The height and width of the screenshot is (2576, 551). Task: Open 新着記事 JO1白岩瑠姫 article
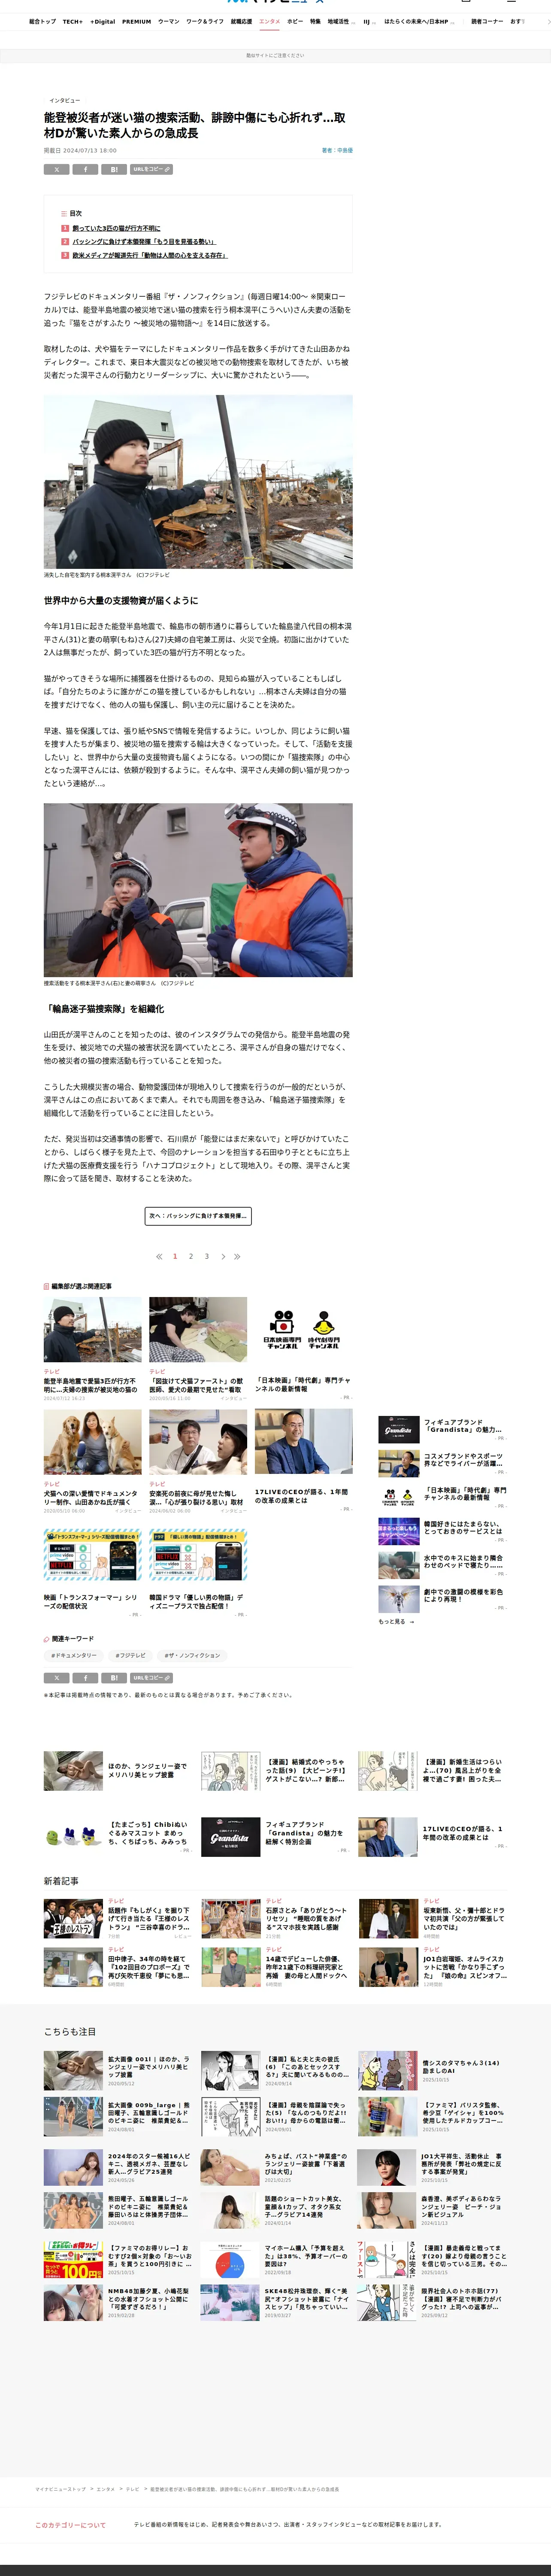coord(433,1967)
